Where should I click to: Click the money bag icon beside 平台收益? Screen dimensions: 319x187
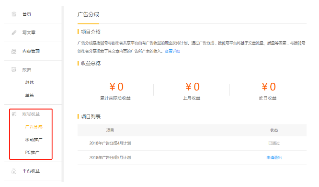click(x=14, y=171)
